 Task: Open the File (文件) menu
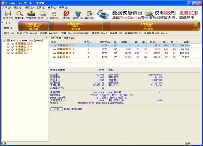pos(6,8)
